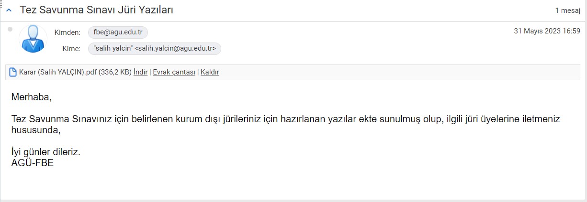Image resolution: width=587 pixels, height=202 pixels.
Task: Click the Kime: label
Action: (71, 48)
